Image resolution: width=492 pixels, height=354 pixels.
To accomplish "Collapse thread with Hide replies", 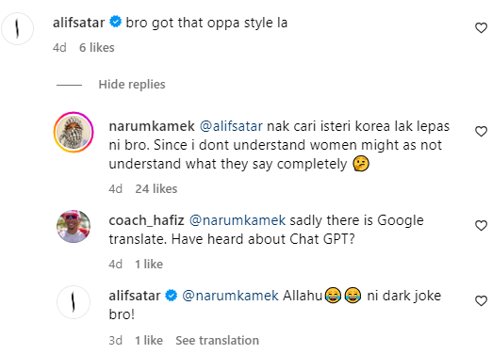I will [x=132, y=85].
